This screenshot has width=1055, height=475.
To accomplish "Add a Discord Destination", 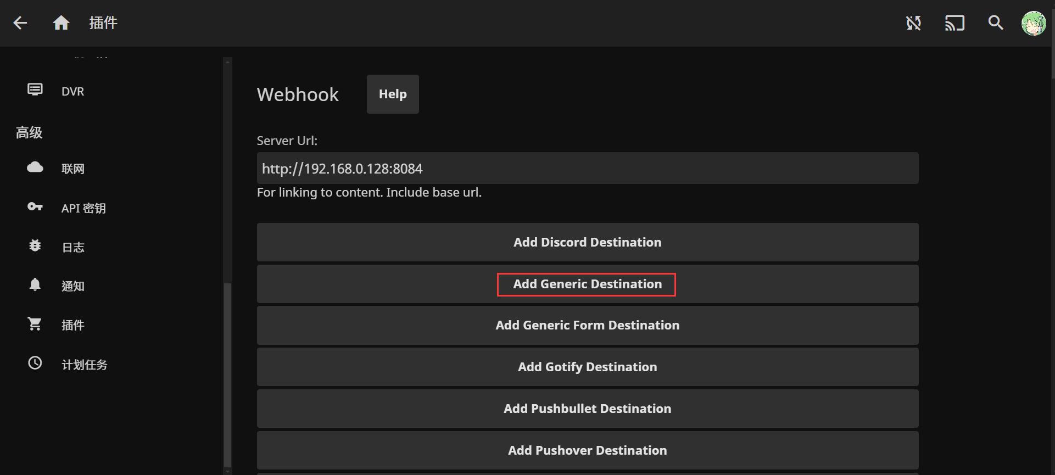I will 587,242.
